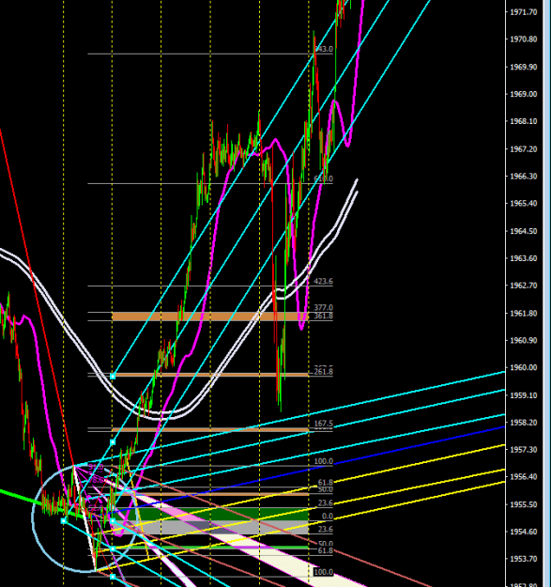The image size is (551, 587).
Task: Click the 423.6 Fibonacci extension label
Action: click(323, 282)
